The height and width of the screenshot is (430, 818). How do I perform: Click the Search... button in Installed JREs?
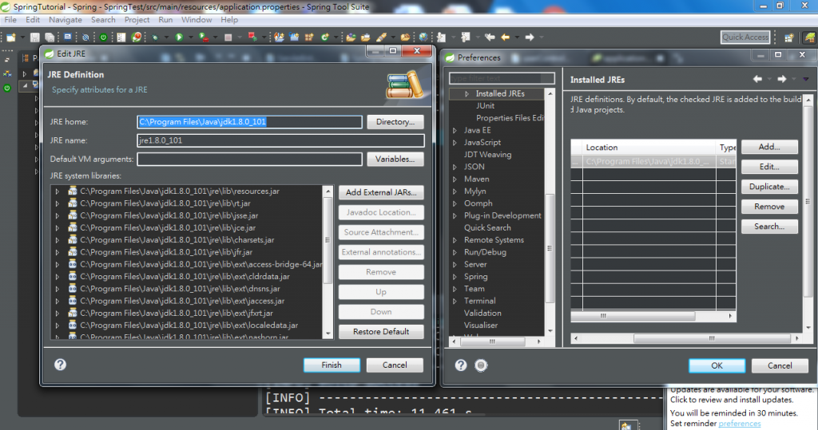point(769,227)
